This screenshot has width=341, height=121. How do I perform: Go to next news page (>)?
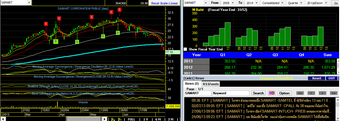322,93
